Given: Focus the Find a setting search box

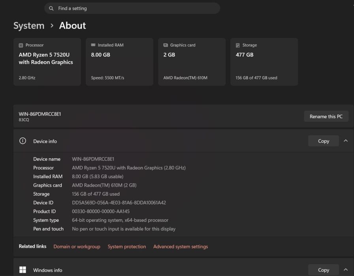Looking at the screenshot, I should click(132, 8).
